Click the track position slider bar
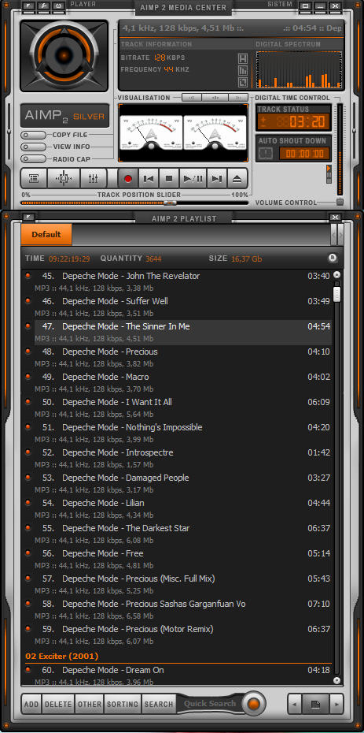Image resolution: width=364 pixels, height=733 pixels. point(134,203)
